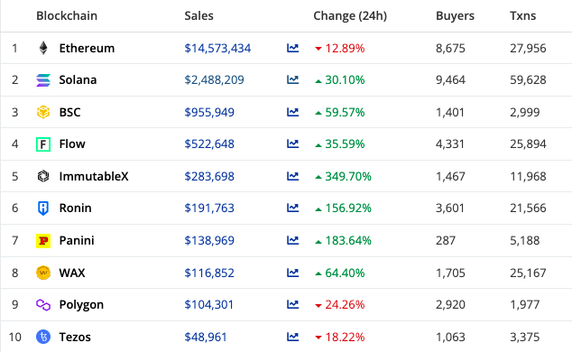Click the $522,648 sales figure

(209, 144)
